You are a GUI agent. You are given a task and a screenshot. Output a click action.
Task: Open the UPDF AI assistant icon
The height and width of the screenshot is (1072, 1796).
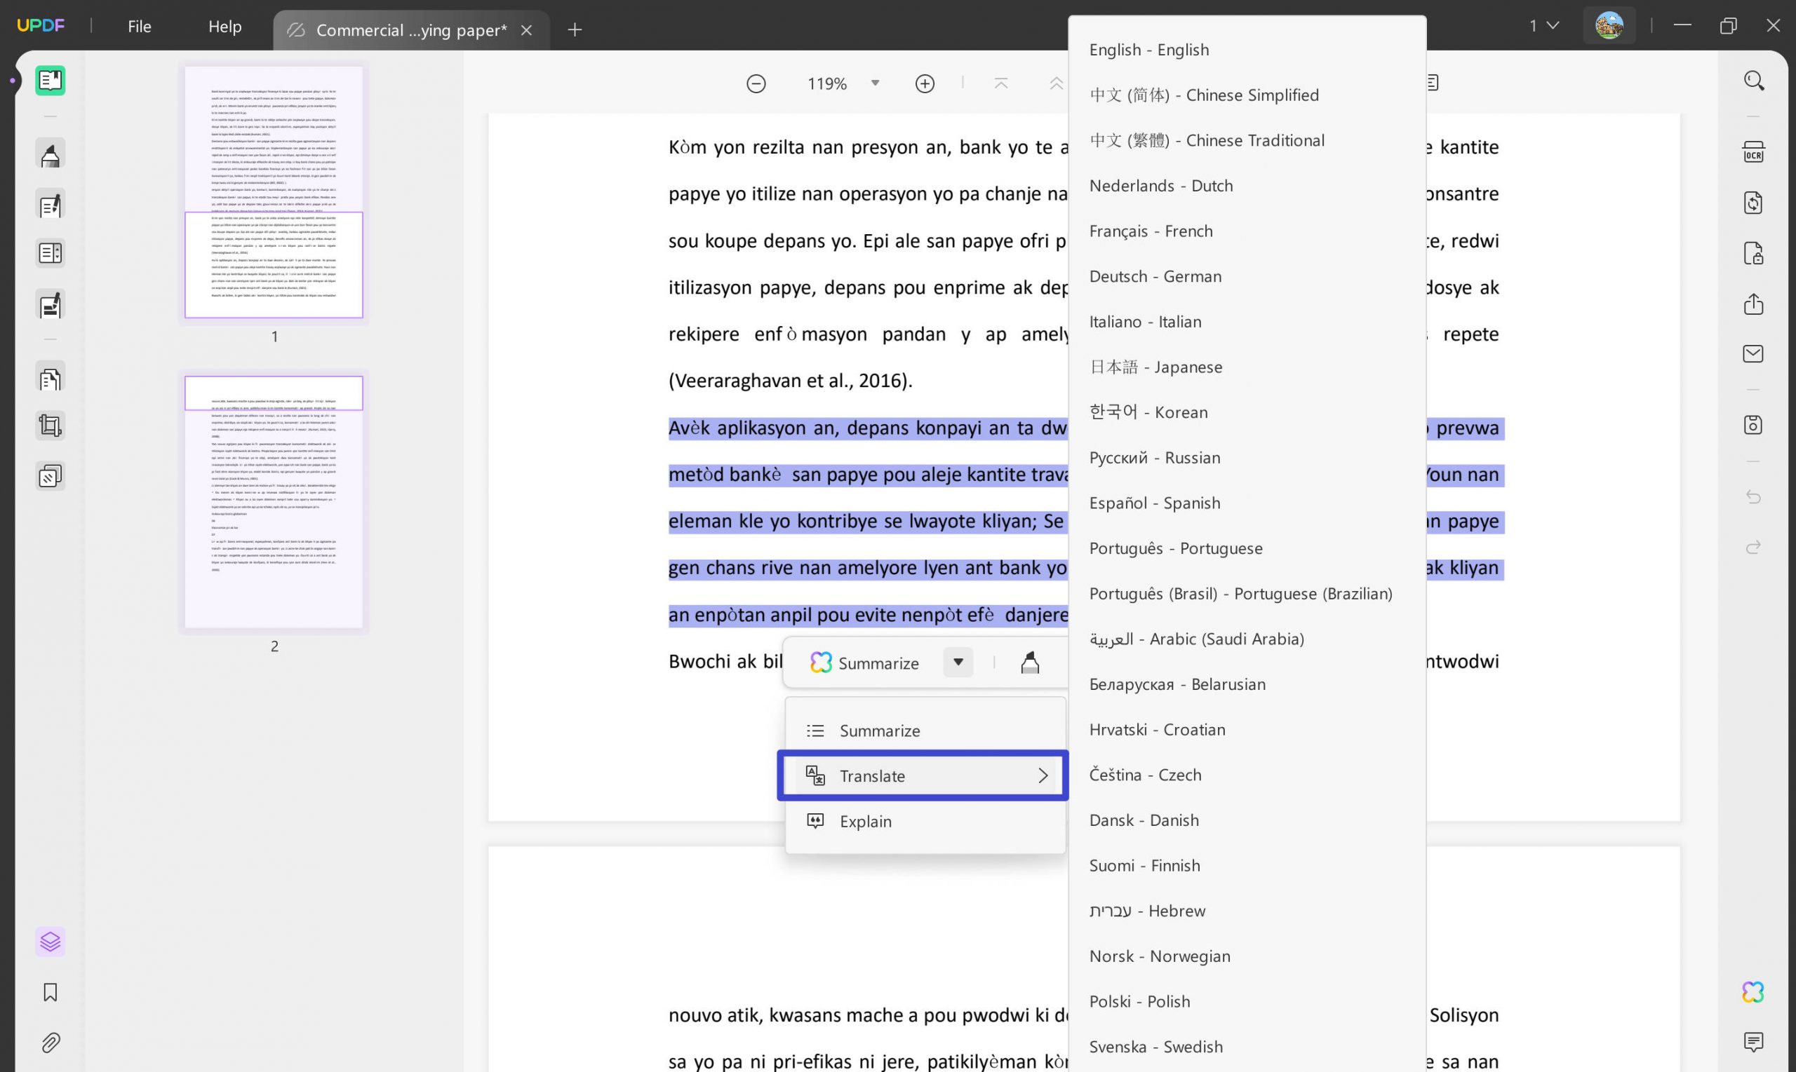(x=1753, y=992)
